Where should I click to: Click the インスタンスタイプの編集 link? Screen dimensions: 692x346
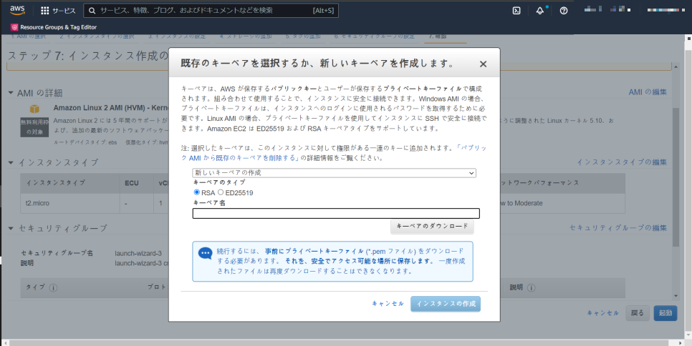[622, 162]
